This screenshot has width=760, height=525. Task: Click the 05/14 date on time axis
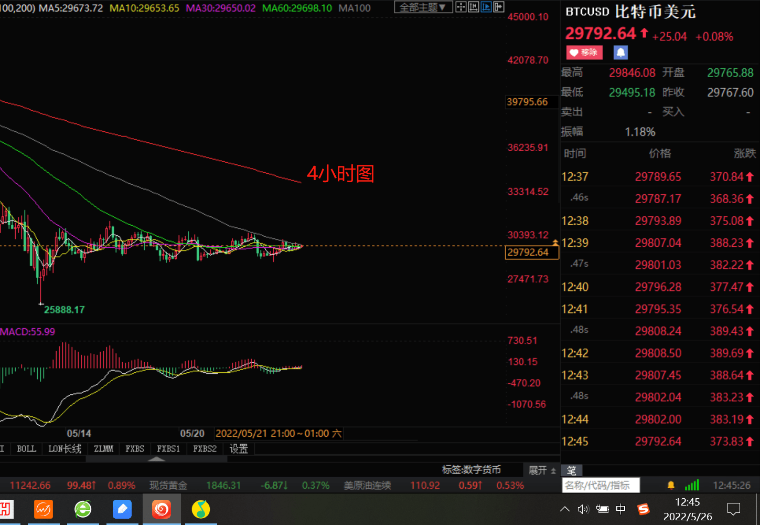pos(79,434)
